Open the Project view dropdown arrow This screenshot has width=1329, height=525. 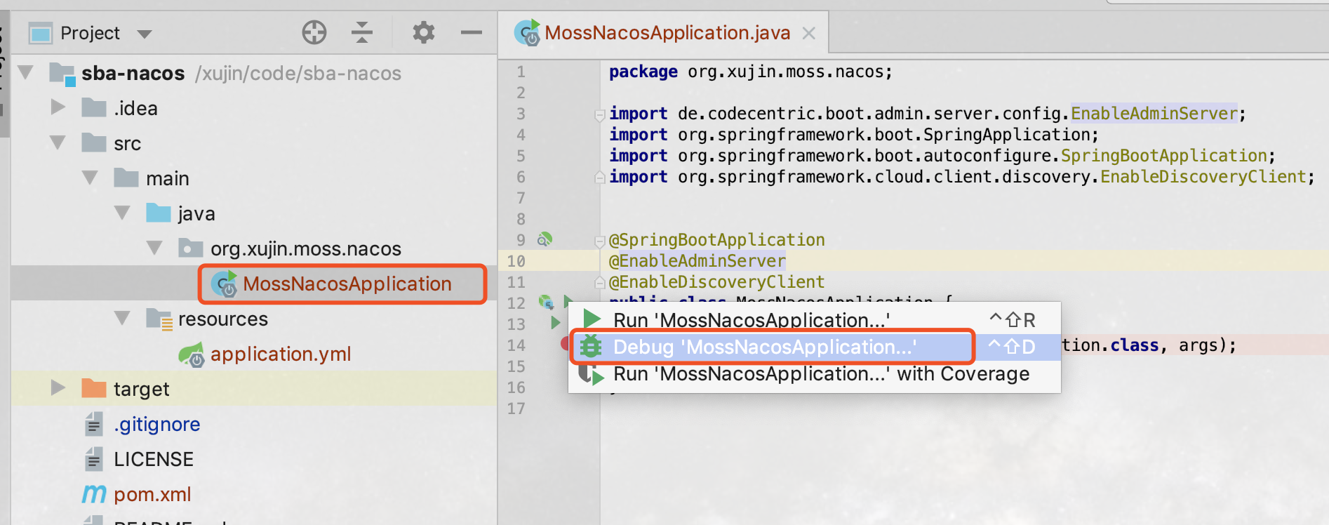145,34
